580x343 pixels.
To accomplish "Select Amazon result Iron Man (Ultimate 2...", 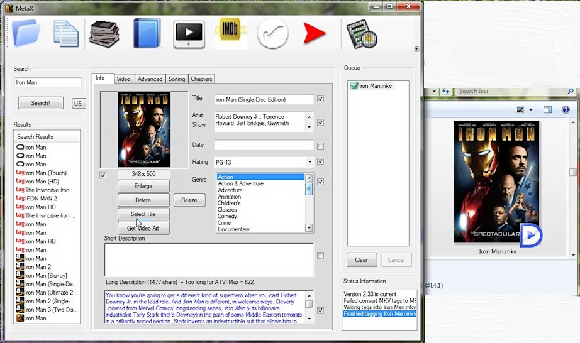I will click(x=47, y=292).
